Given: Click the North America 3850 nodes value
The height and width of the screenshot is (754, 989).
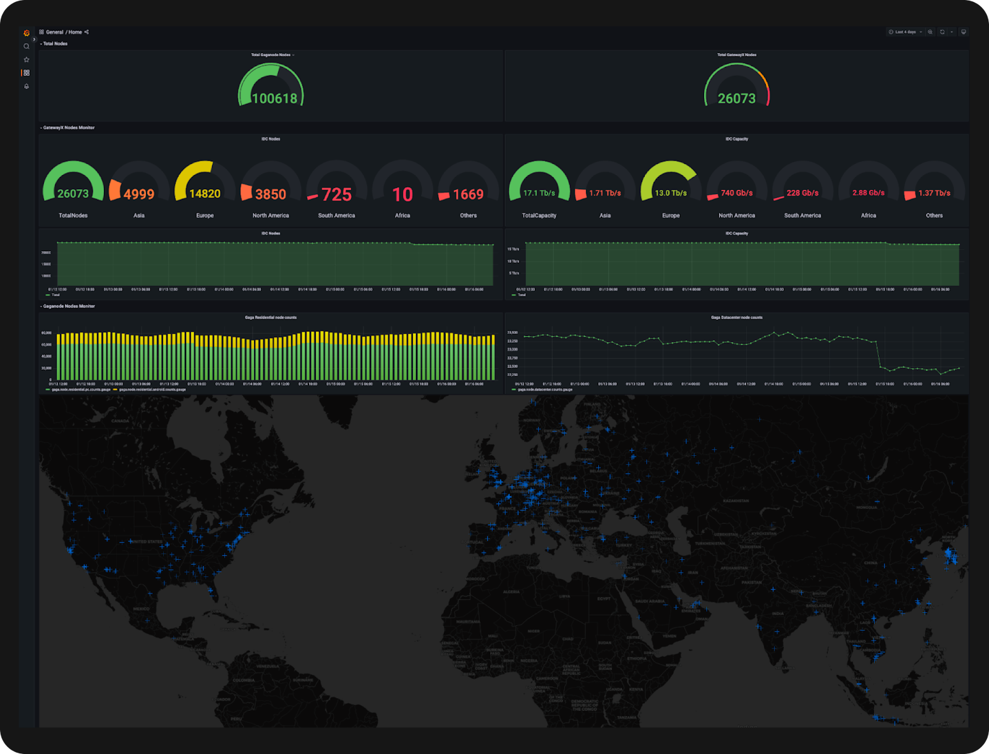Looking at the screenshot, I should pos(271,195).
